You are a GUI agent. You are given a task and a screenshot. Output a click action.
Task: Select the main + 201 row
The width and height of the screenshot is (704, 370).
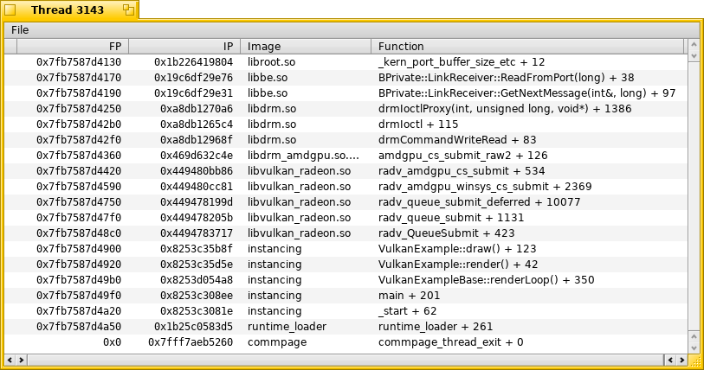346,295
